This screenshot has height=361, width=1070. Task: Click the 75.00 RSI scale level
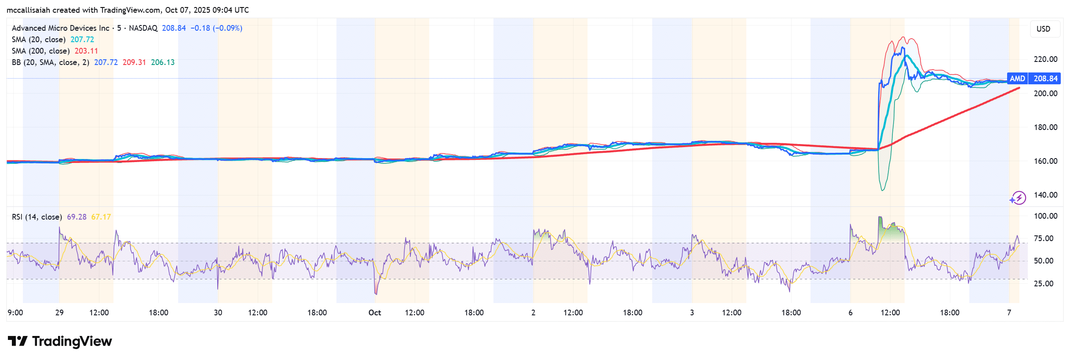tap(1044, 238)
